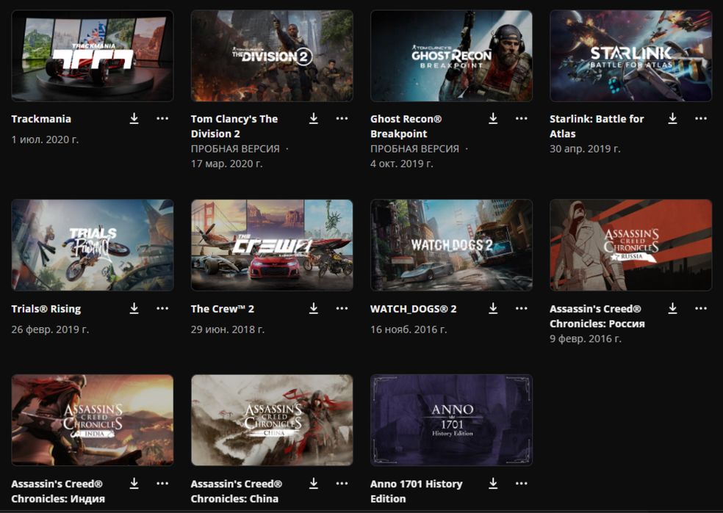The image size is (723, 513).
Task: Open the Trackmania cover thumbnail
Action: point(93,56)
